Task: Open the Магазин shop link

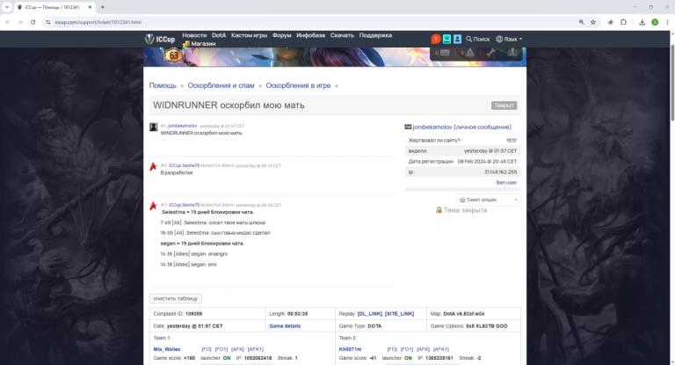Action: [x=200, y=43]
